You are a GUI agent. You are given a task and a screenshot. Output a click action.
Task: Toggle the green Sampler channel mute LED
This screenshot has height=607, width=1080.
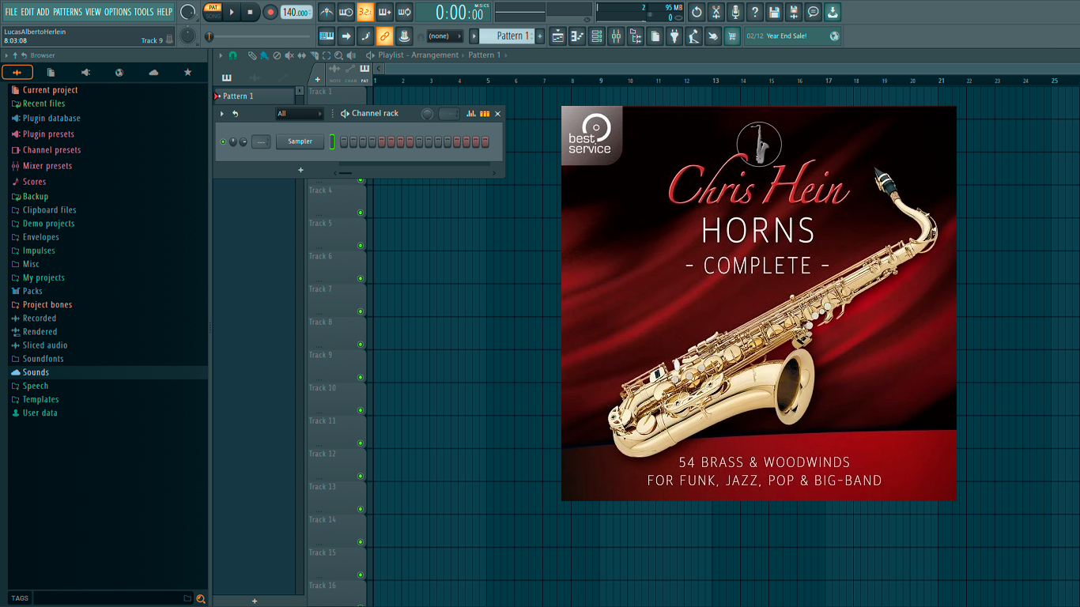tap(223, 141)
